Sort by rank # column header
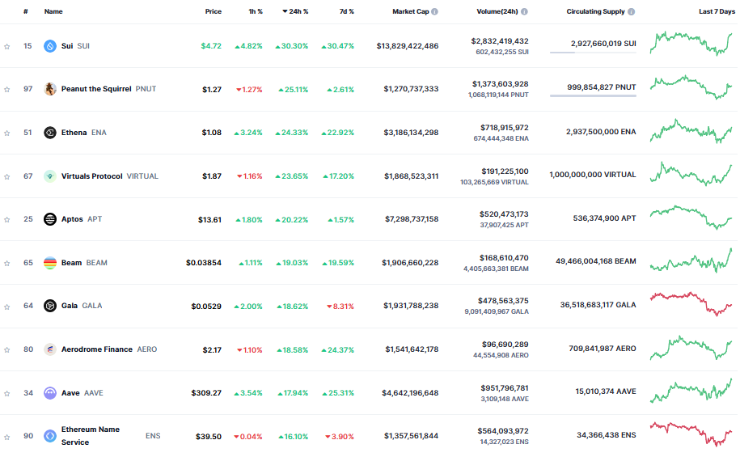Image resolution: width=740 pixels, height=457 pixels. (26, 11)
